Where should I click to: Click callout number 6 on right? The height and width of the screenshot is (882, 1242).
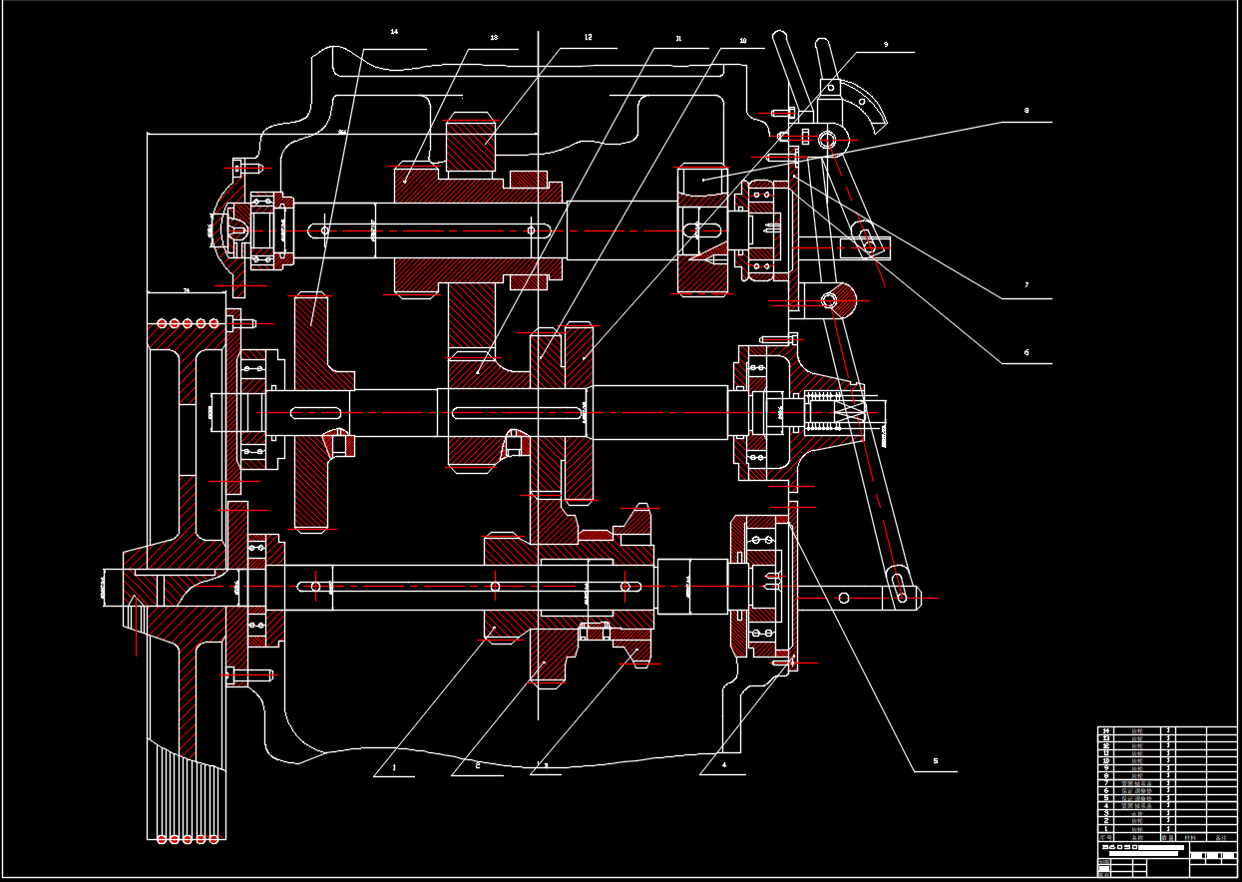pyautogui.click(x=1026, y=352)
